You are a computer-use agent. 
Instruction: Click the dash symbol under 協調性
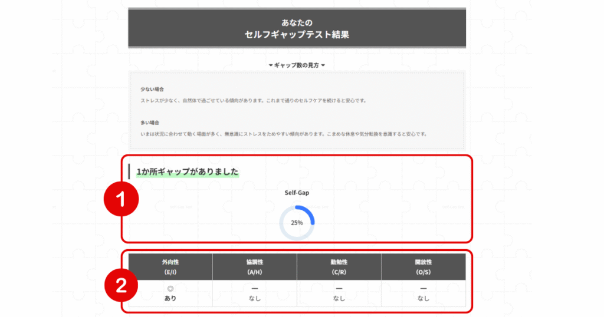point(255,289)
